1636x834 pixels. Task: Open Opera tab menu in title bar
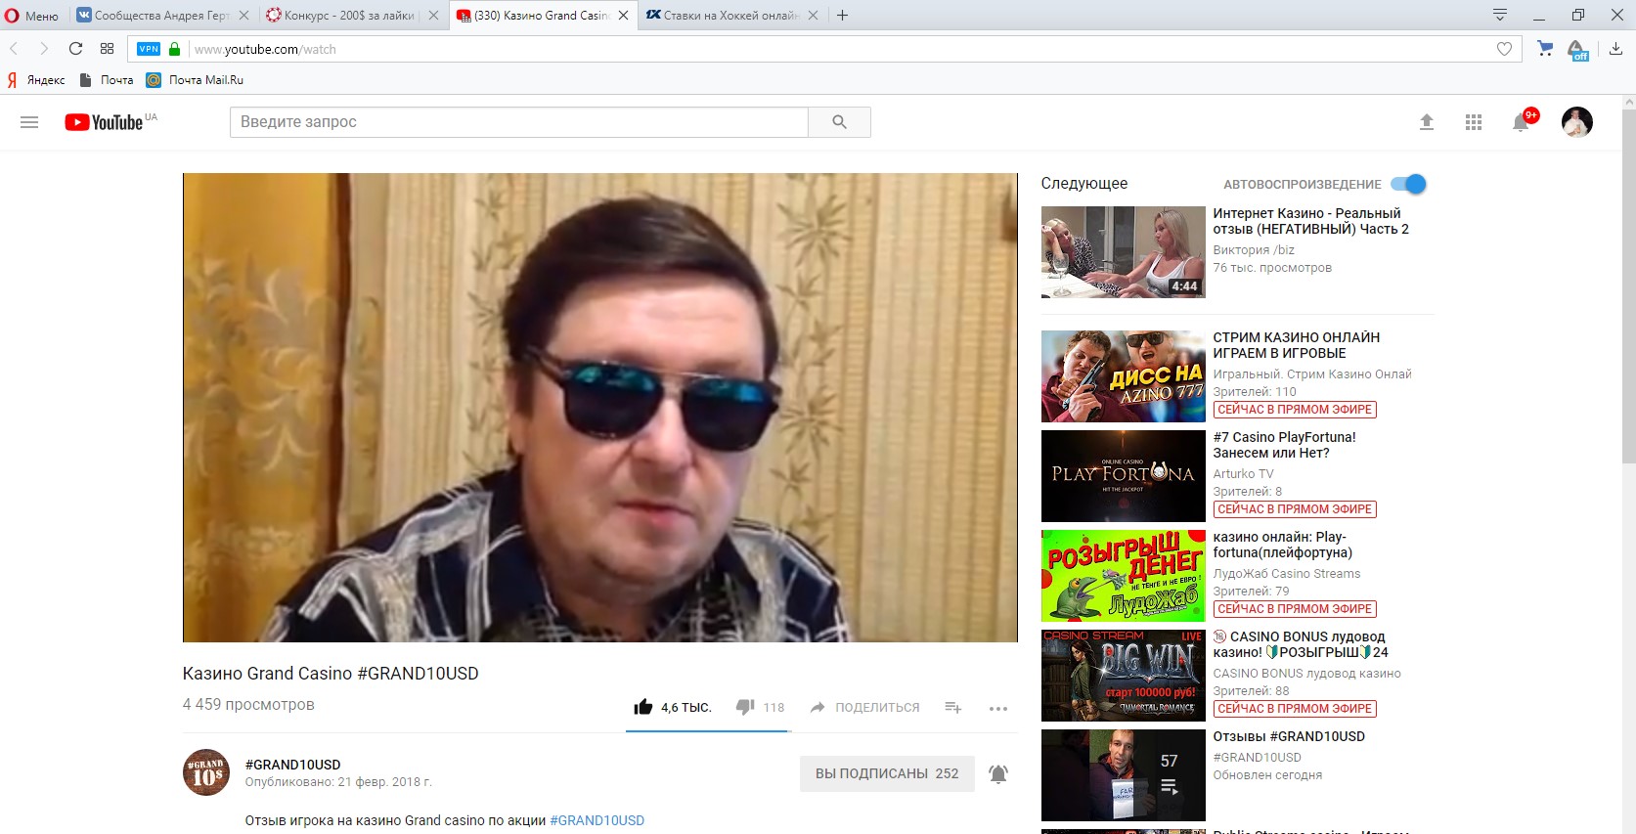coord(1499,15)
